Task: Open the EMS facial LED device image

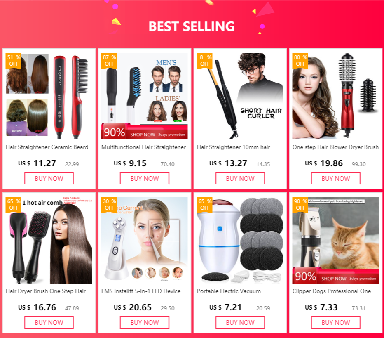Action: (x=145, y=240)
